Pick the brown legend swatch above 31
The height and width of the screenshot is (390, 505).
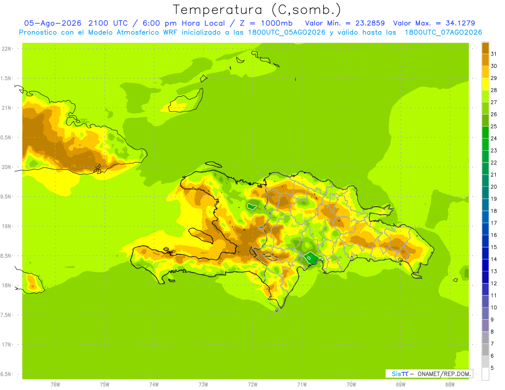485,48
